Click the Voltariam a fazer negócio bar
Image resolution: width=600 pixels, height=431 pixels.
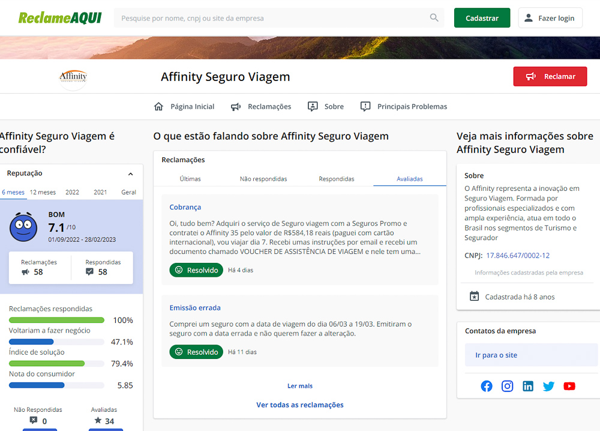56,342
